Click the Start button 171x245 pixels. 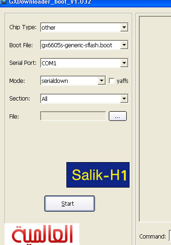click(x=70, y=204)
